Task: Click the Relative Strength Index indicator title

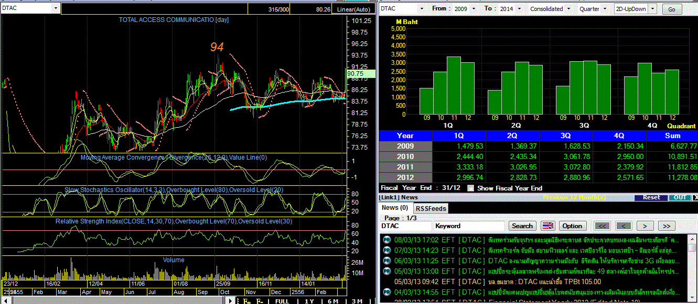Action: (174, 221)
